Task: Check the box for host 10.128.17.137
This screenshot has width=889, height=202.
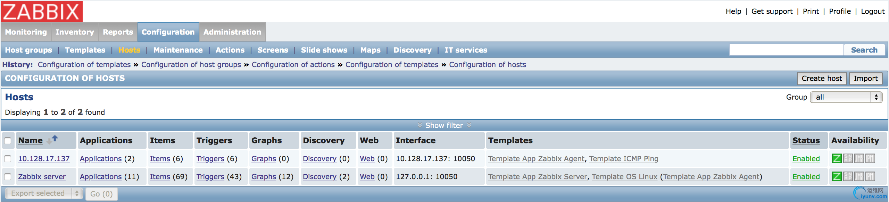Action: (x=8, y=158)
